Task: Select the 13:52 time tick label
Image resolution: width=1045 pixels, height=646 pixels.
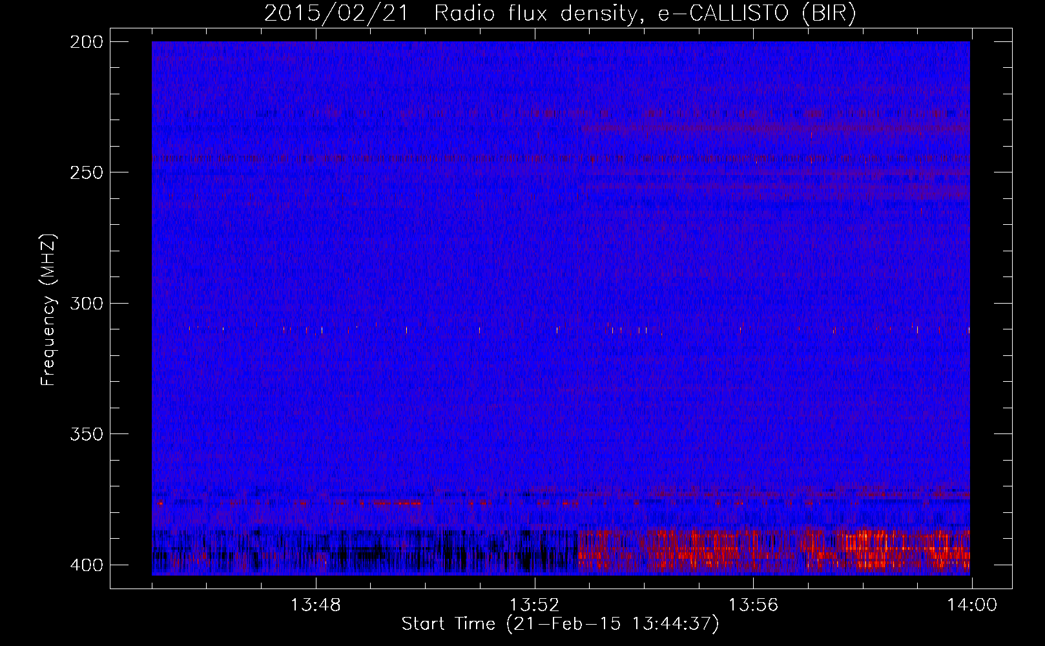Action: tap(534, 605)
